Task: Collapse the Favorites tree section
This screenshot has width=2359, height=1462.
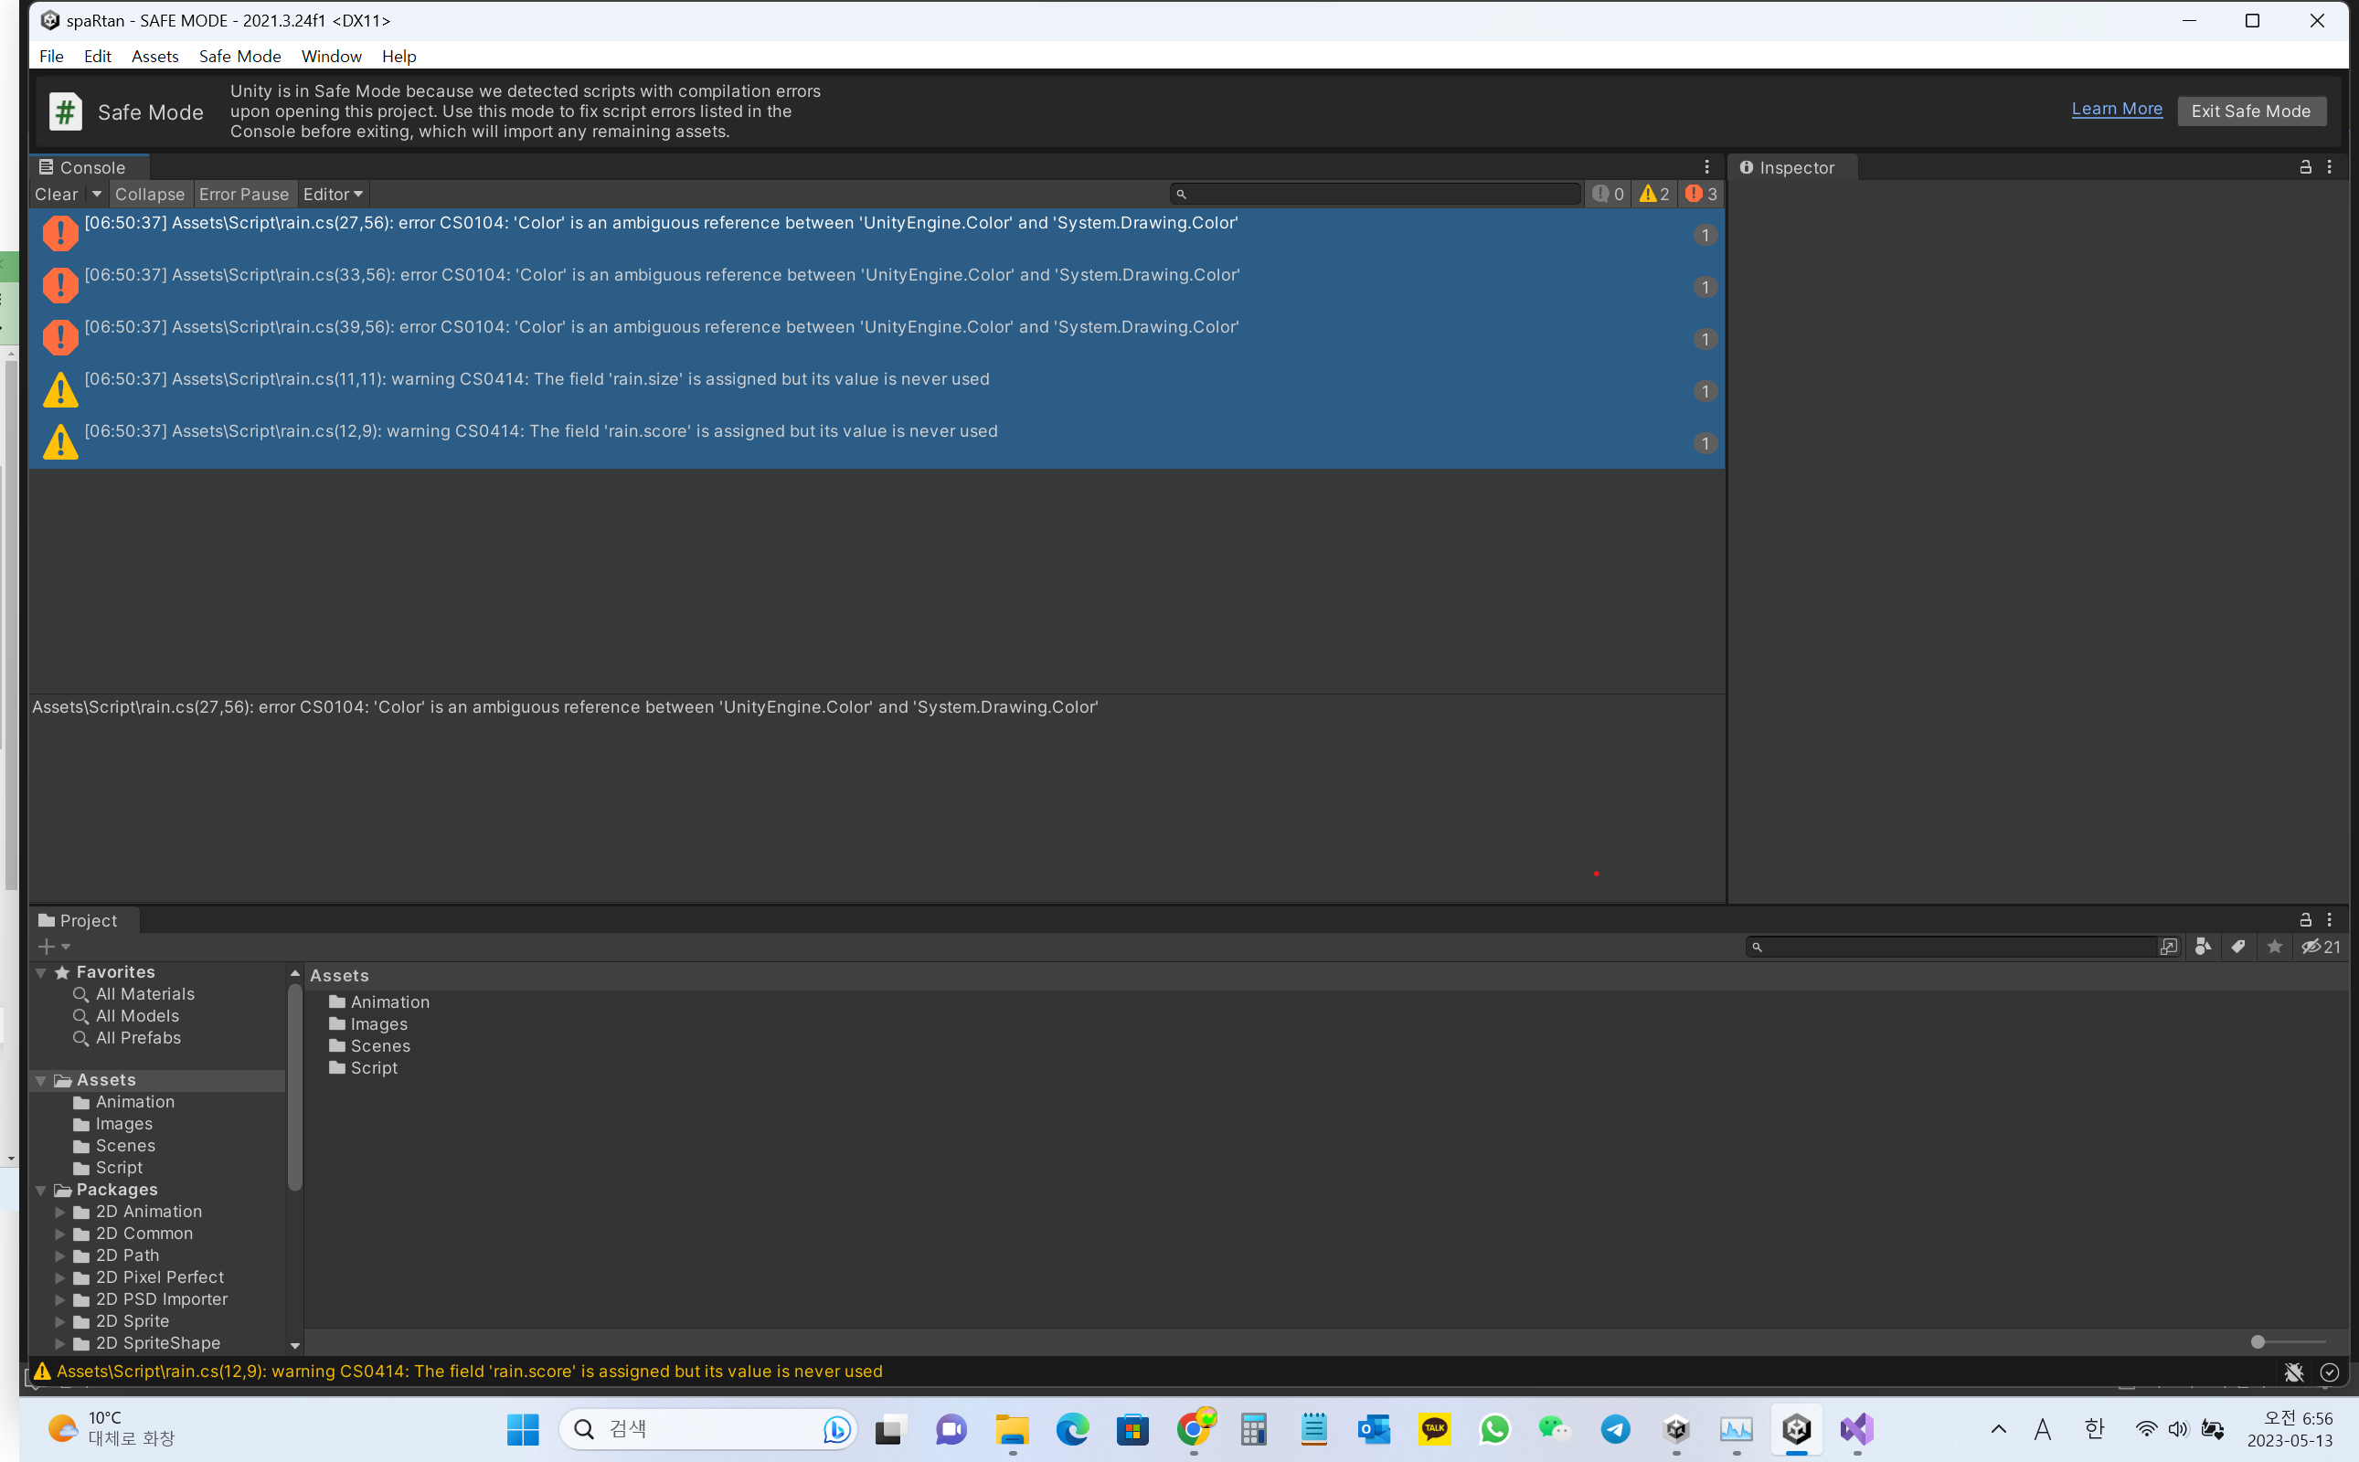Action: click(40, 973)
